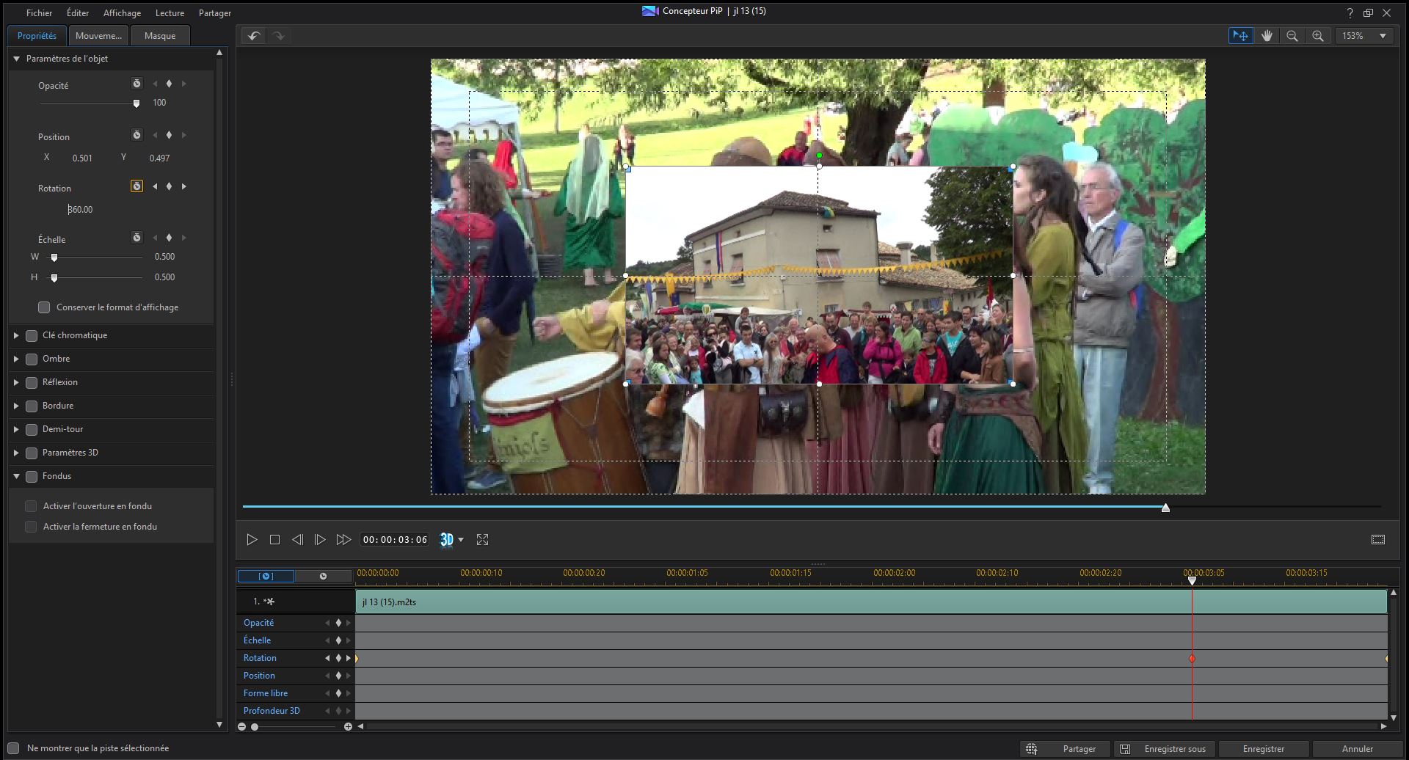Toggle full screen preview icon

(x=482, y=540)
